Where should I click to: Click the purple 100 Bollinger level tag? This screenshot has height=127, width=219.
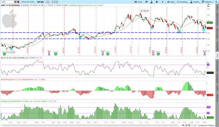[208, 107]
